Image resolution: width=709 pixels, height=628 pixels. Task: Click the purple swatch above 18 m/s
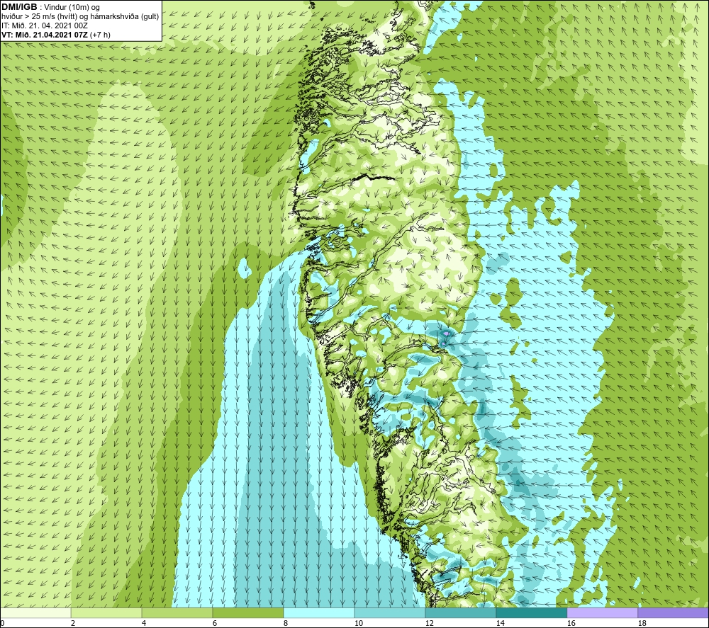[x=674, y=612]
